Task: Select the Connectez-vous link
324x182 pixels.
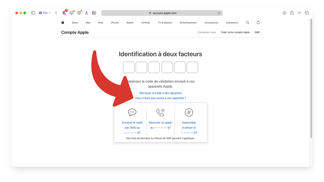Action: (207, 32)
